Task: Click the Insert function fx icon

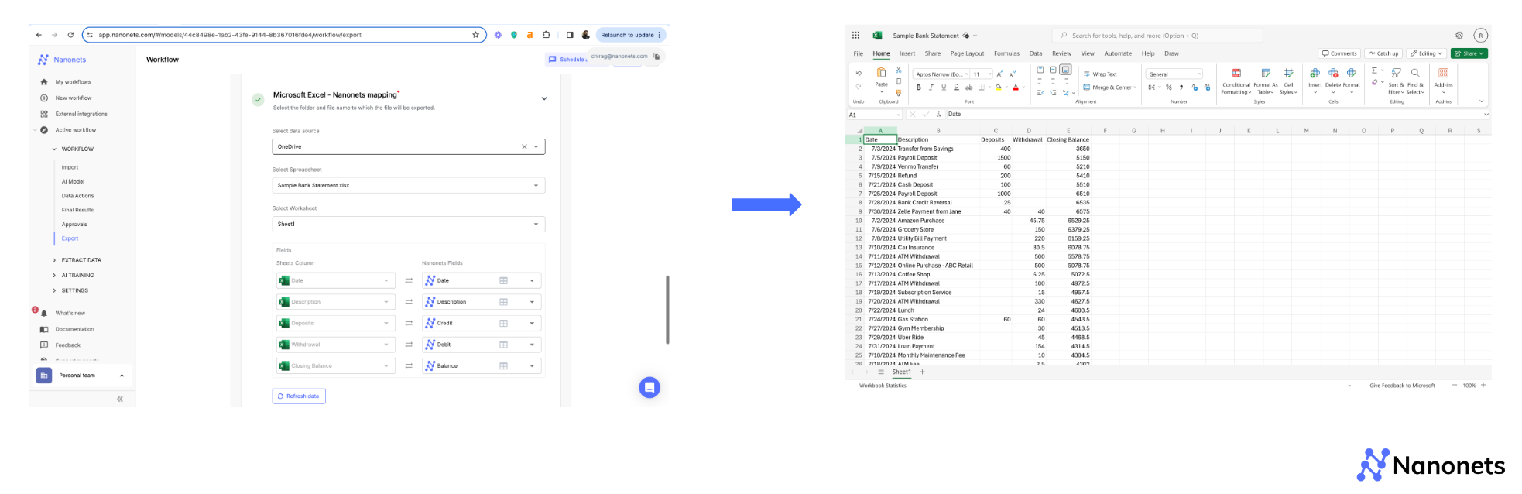Action: coord(938,115)
